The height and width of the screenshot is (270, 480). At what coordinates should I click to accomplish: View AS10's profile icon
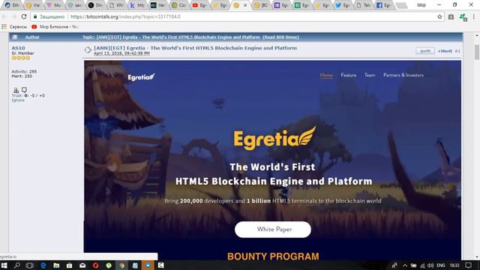16,90
